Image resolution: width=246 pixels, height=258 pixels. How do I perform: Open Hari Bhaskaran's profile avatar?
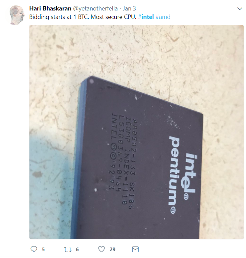click(x=17, y=15)
